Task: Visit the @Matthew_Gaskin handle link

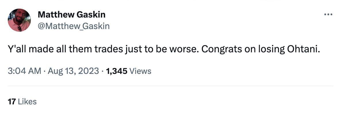Action: [74, 26]
